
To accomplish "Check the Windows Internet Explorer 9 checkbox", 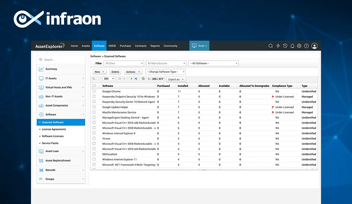I will click(94, 133).
